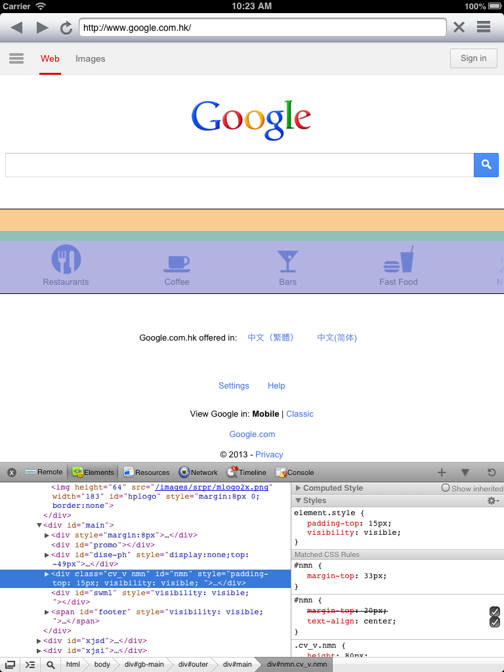Open the styles gear options menu
Image resolution: width=504 pixels, height=672 pixels.
click(x=493, y=501)
